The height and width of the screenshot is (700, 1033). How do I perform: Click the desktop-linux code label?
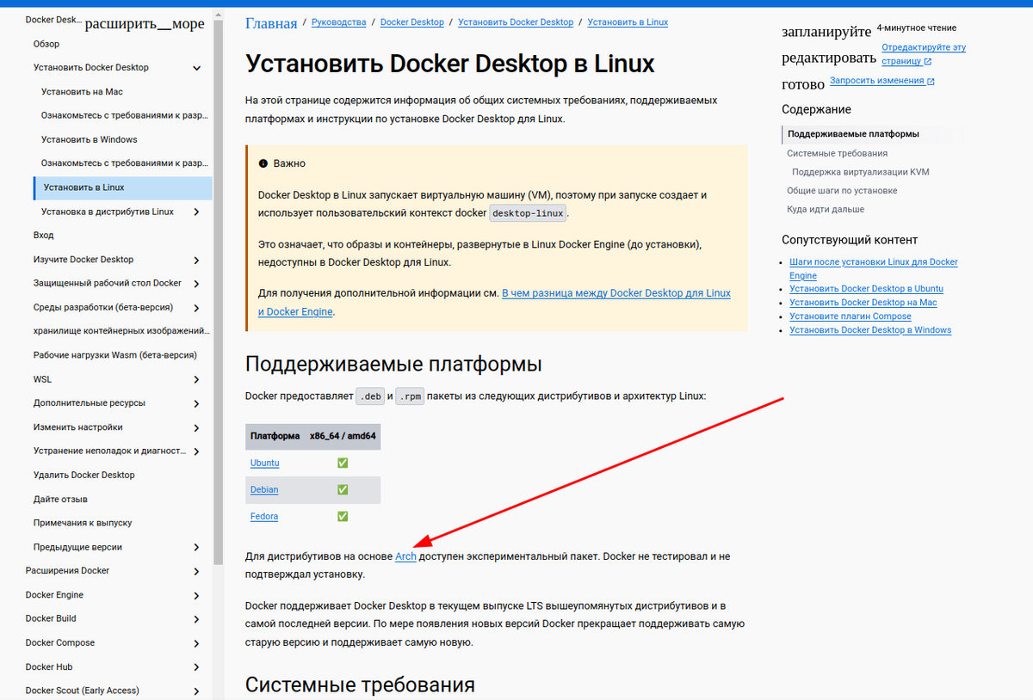[x=528, y=213]
